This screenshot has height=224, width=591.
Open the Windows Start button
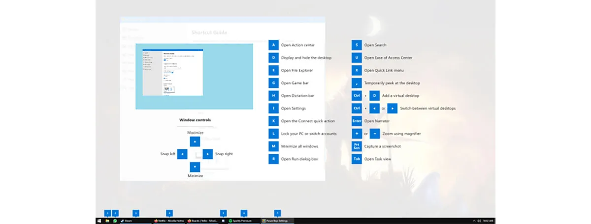[x=99, y=221]
